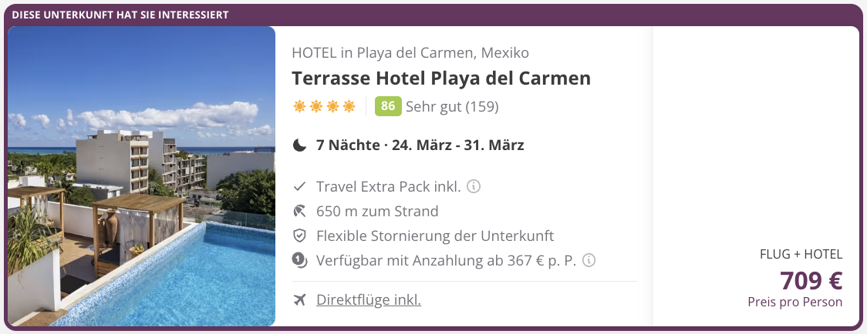Open the Direktflüge inkl. link

point(369,299)
